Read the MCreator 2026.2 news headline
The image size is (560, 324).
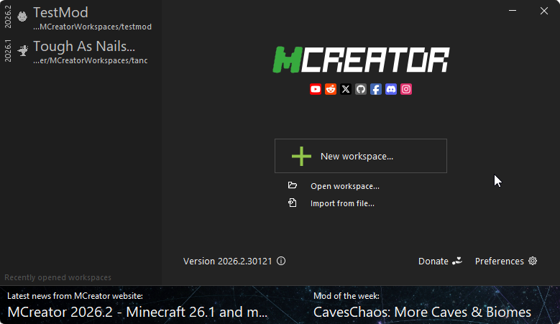(x=137, y=312)
